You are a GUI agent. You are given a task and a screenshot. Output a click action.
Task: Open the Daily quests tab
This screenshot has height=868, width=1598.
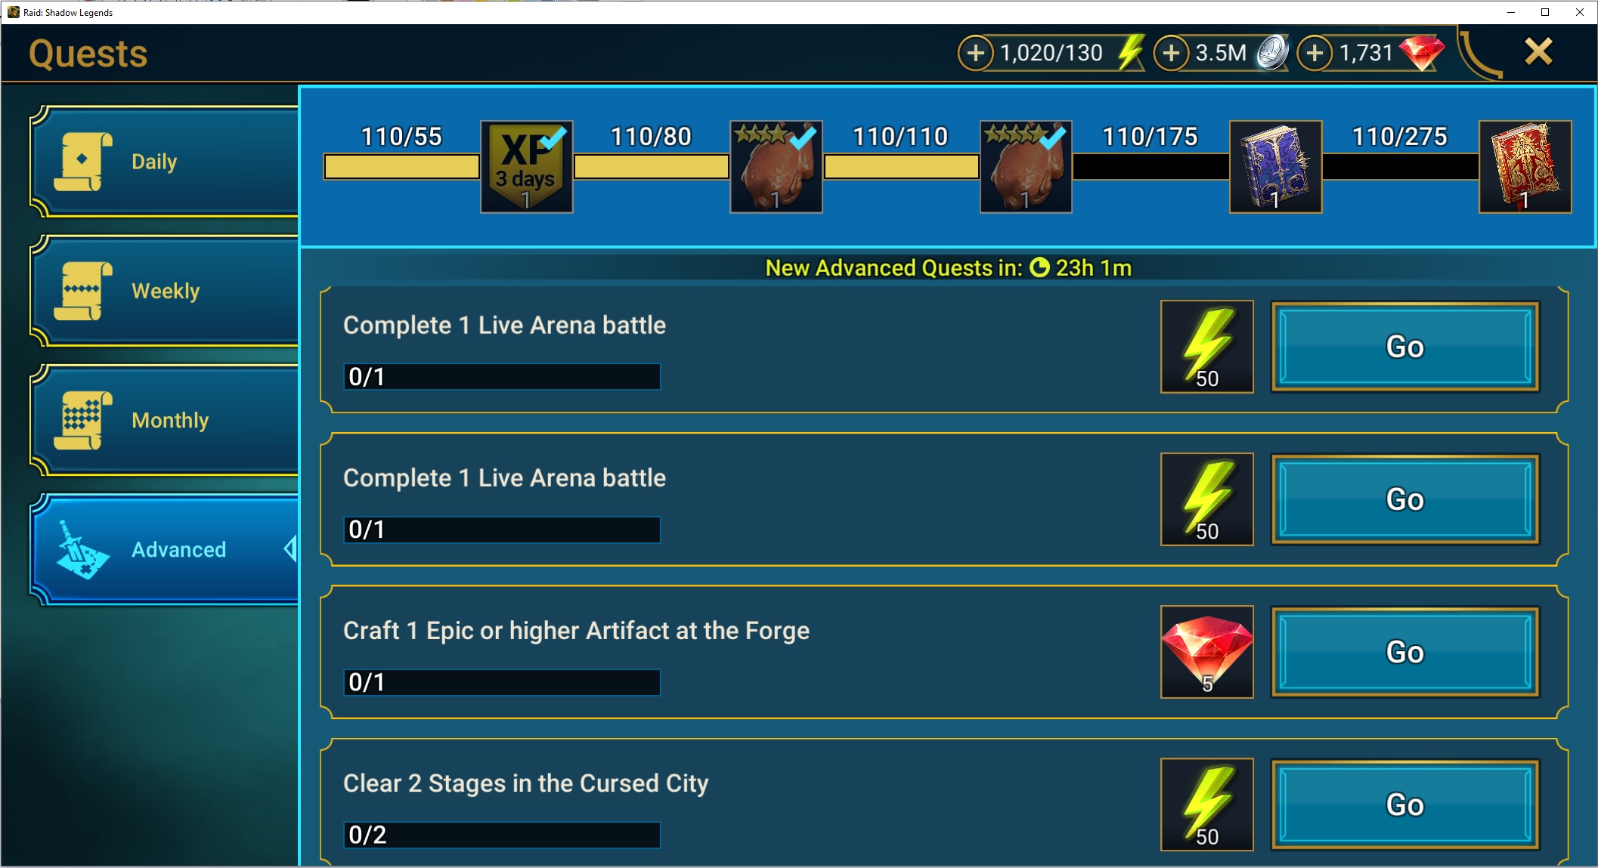(165, 162)
